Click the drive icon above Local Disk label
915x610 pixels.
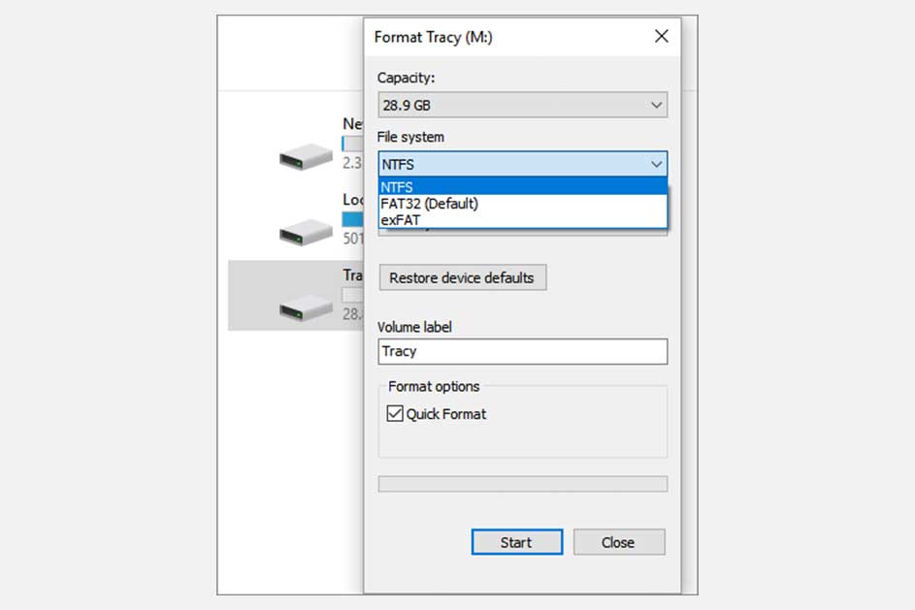click(x=306, y=157)
